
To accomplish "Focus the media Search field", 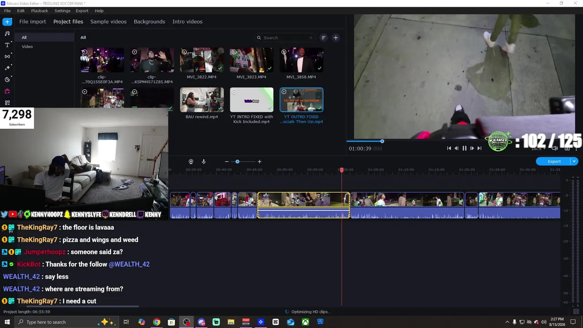I will 285,38.
